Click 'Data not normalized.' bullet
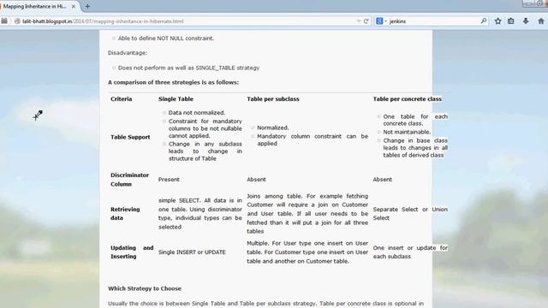Screen dimensions: 548x308 coord(197,113)
